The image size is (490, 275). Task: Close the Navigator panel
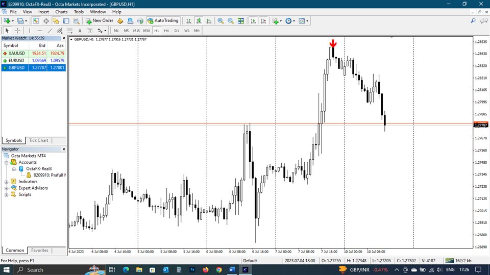point(64,149)
